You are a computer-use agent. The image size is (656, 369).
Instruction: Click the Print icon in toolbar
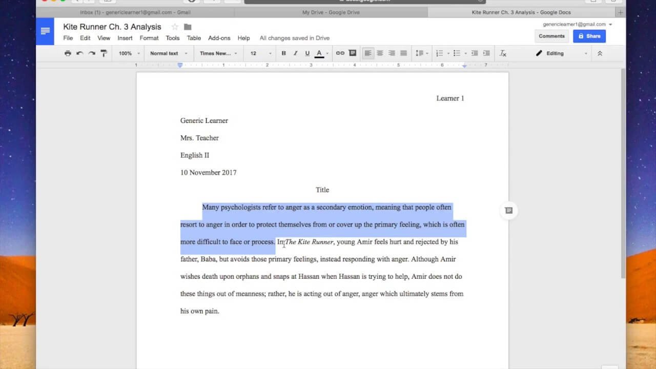68,53
